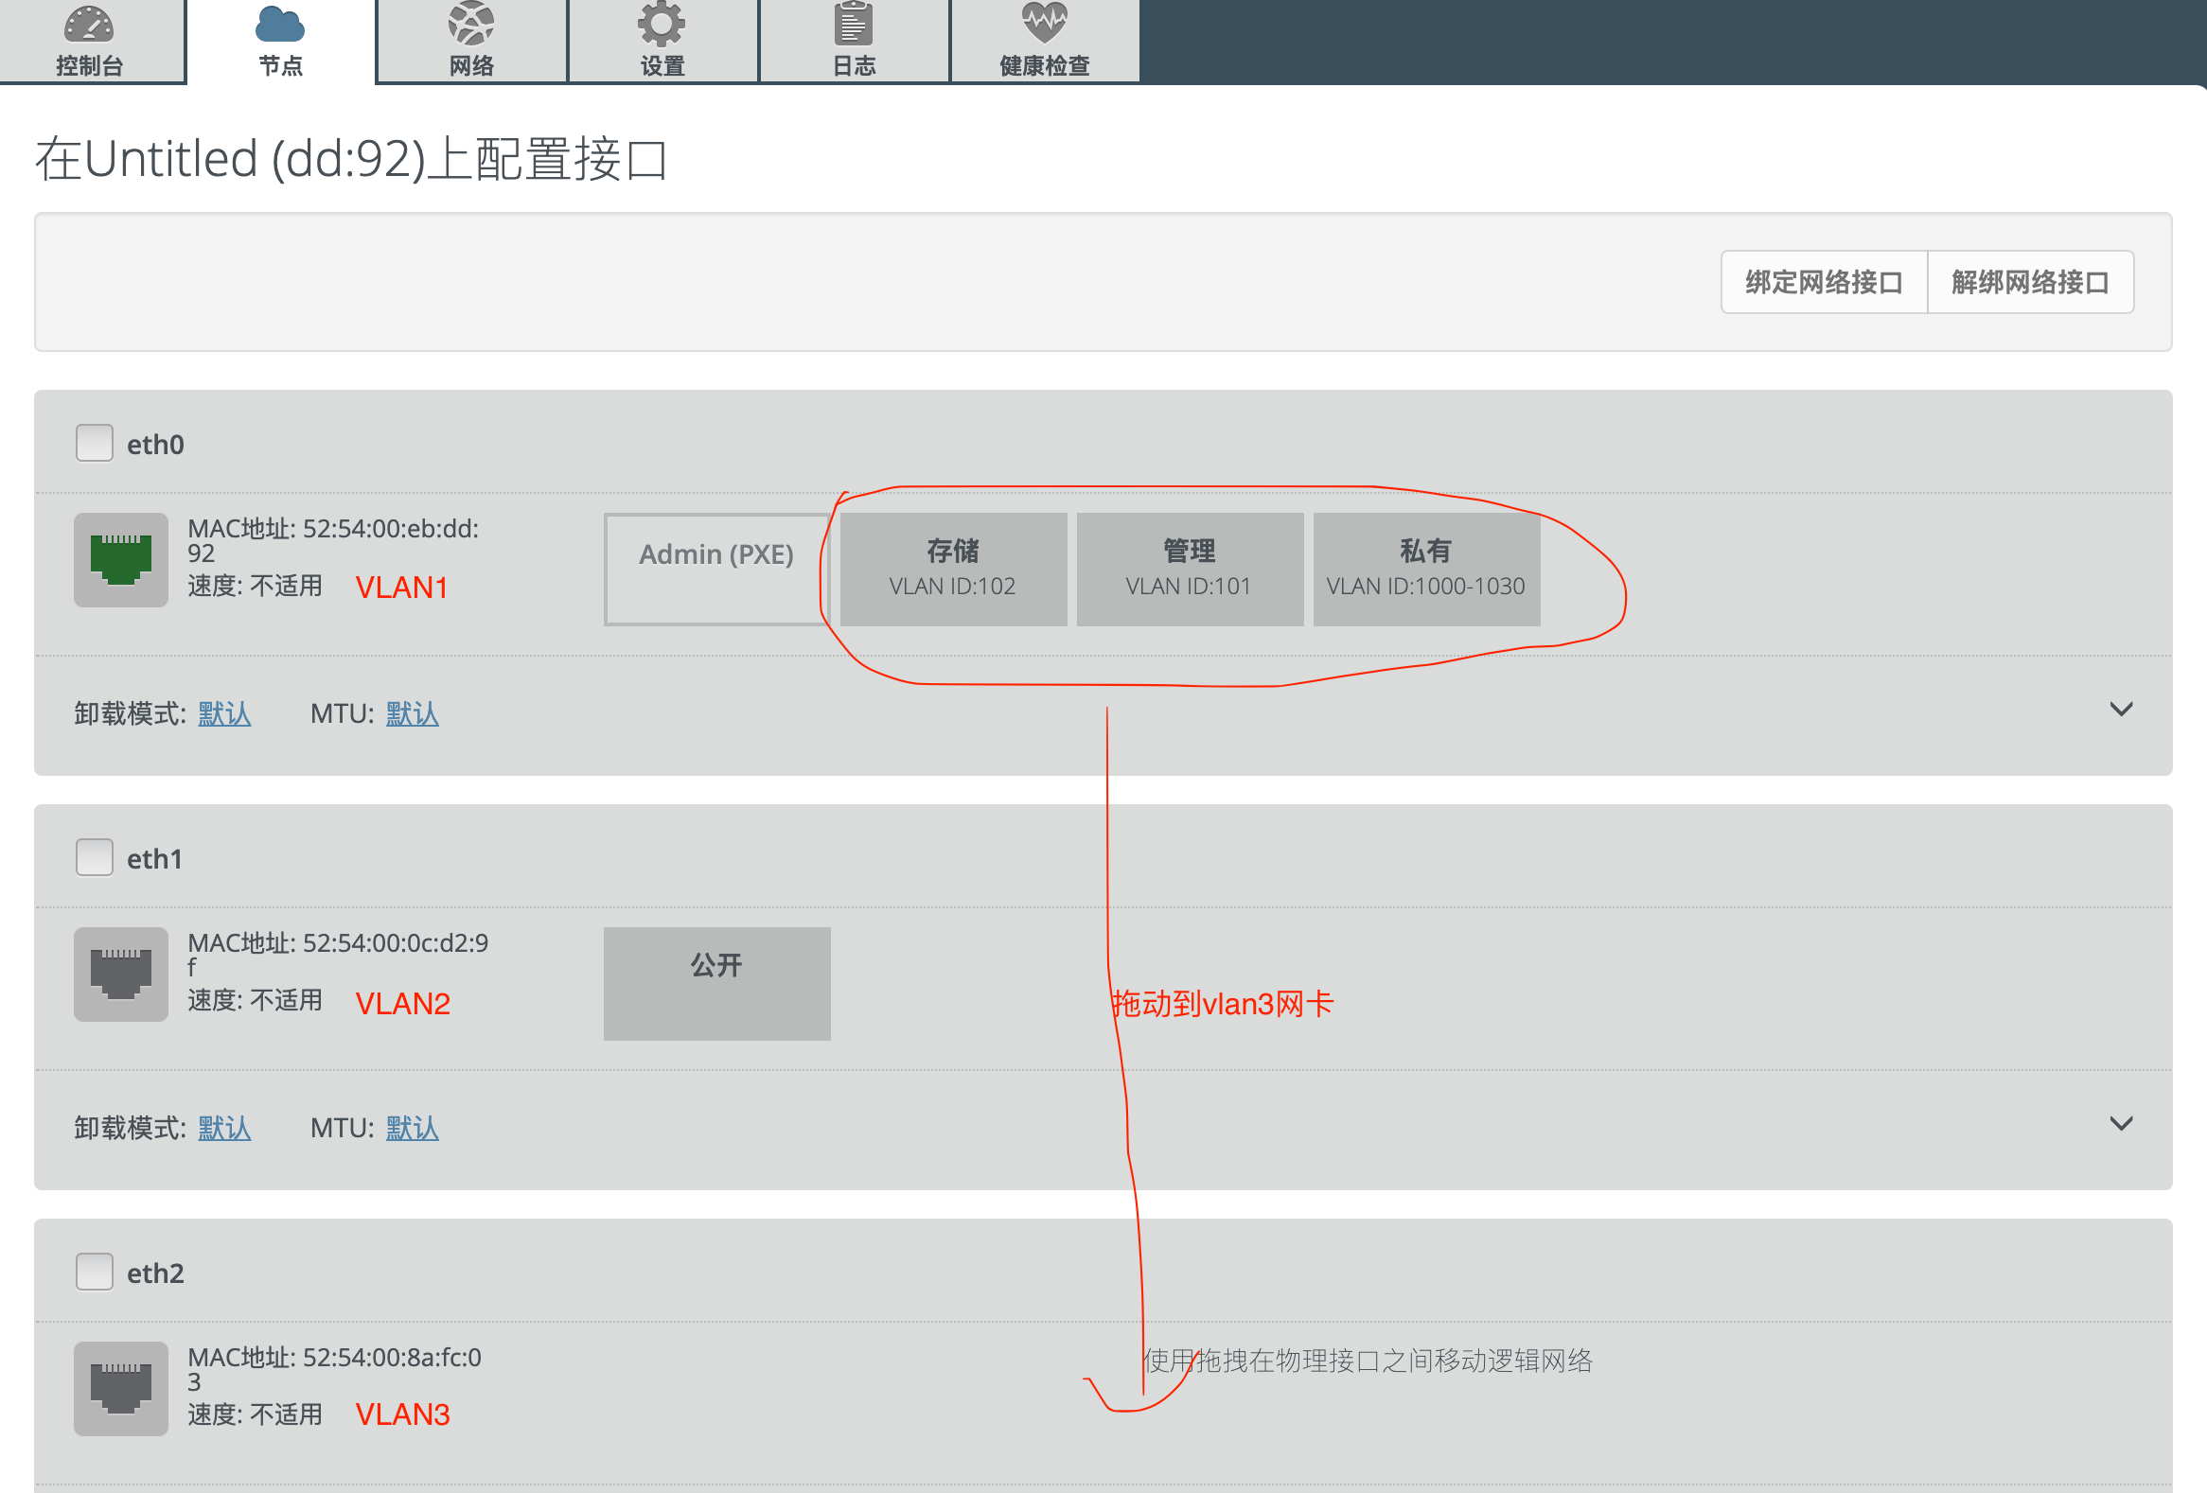Click the green eth0 network port icon

point(121,560)
